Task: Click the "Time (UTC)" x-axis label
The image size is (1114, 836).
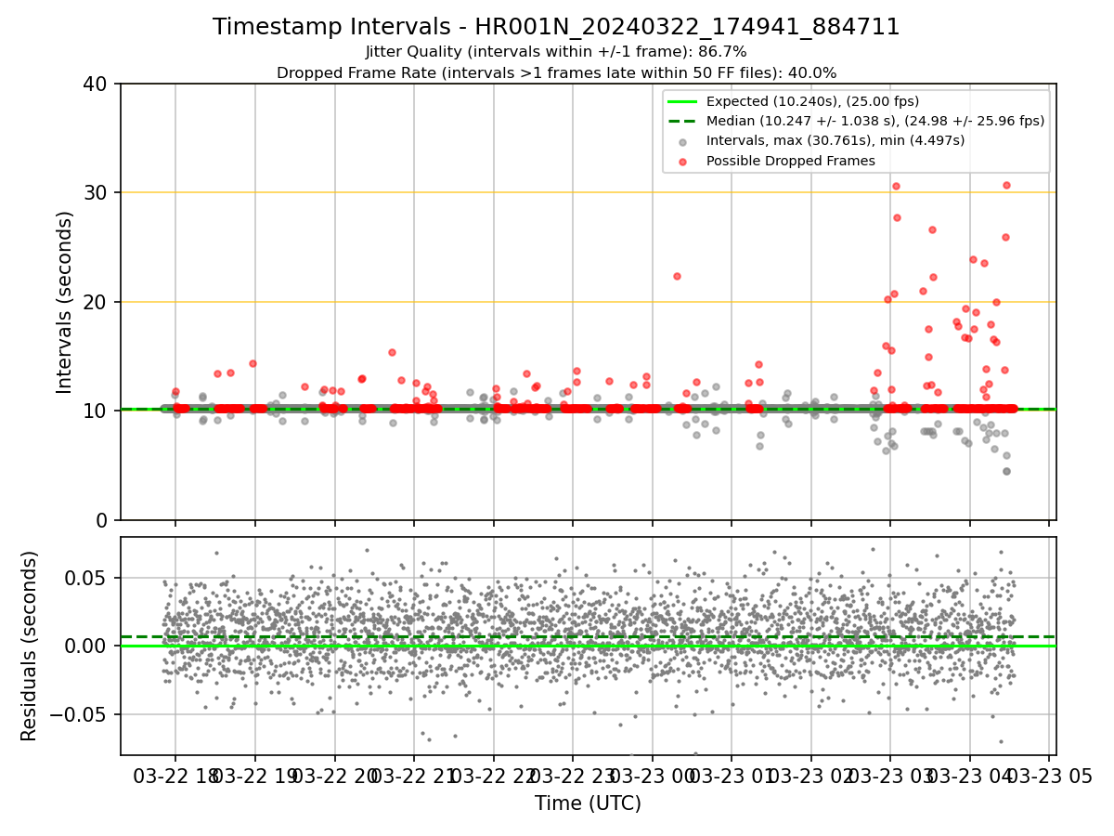Action: [588, 803]
